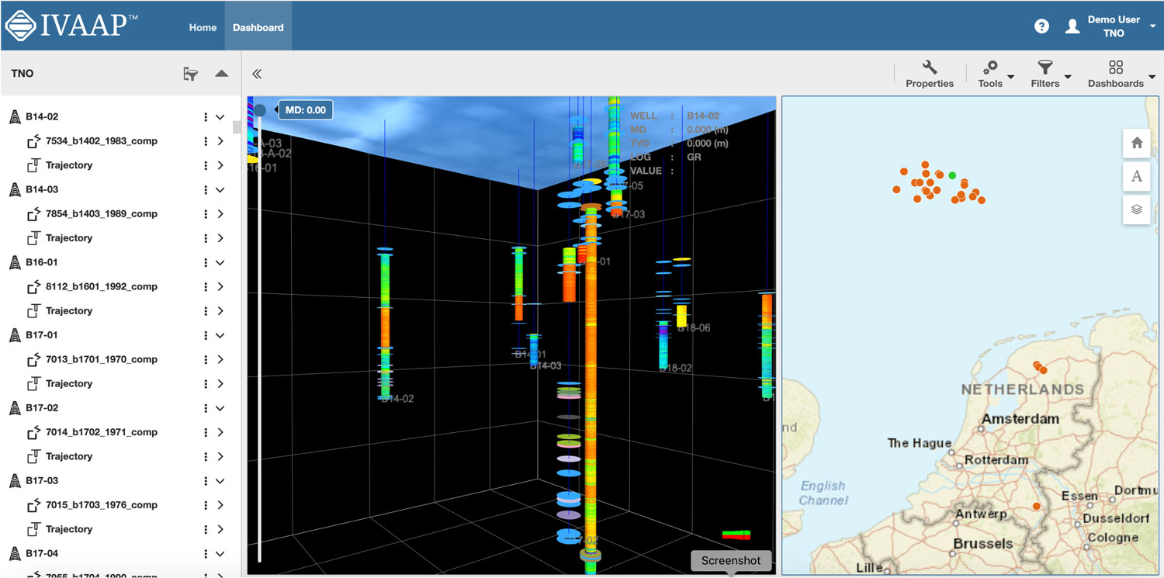Collapse the B14-03 well node
The width and height of the screenshot is (1164, 578).
click(x=220, y=190)
